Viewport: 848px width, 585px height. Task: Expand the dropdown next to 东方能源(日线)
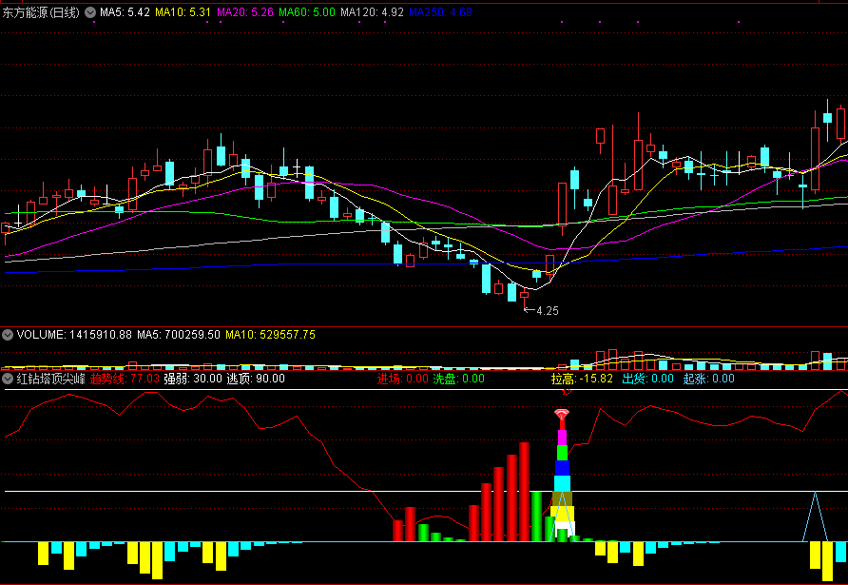coord(91,12)
